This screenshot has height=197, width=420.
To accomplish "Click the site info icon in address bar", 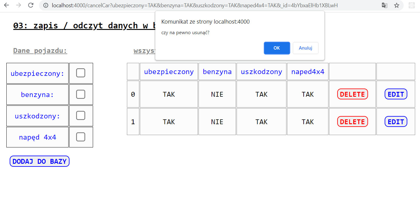I will click(46, 5).
